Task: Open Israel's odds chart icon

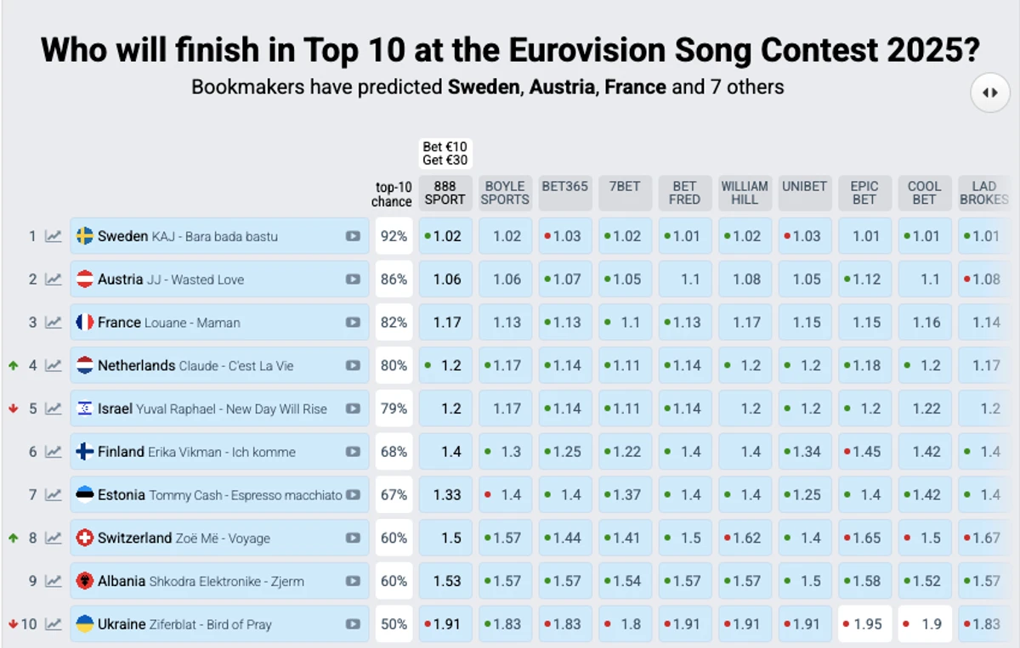Action: coord(54,409)
